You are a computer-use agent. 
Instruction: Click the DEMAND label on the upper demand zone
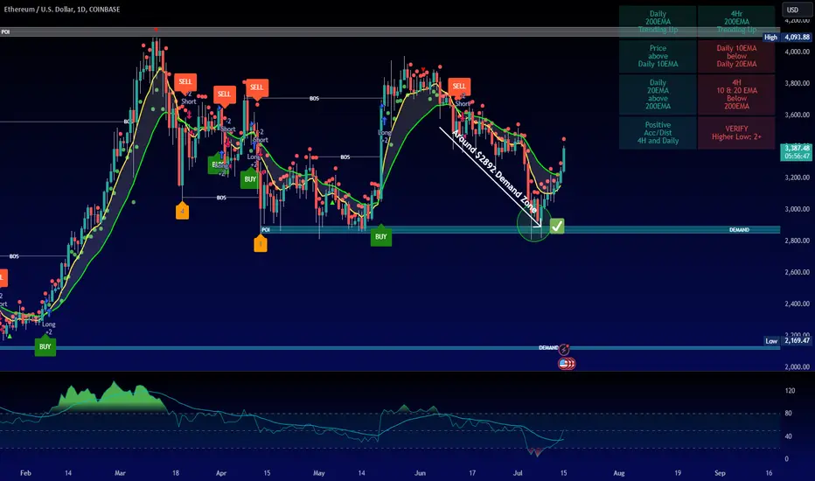click(x=739, y=229)
